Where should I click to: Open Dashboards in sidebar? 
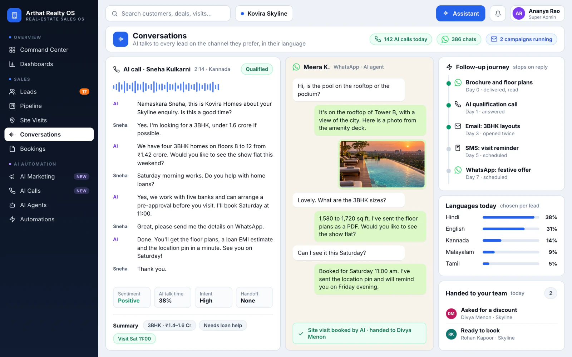coord(49,64)
